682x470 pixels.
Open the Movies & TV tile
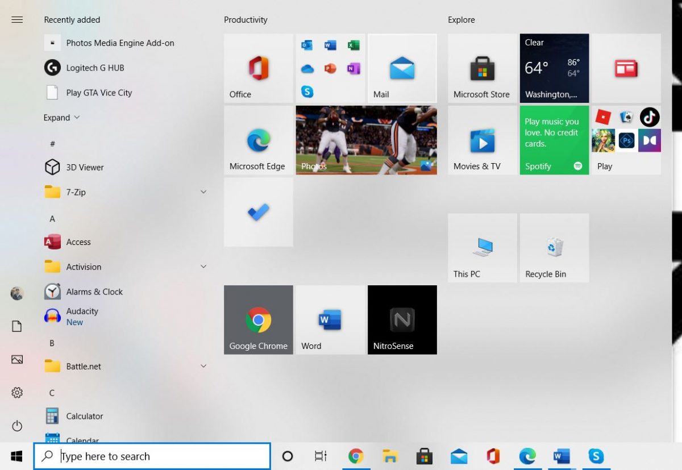482,140
